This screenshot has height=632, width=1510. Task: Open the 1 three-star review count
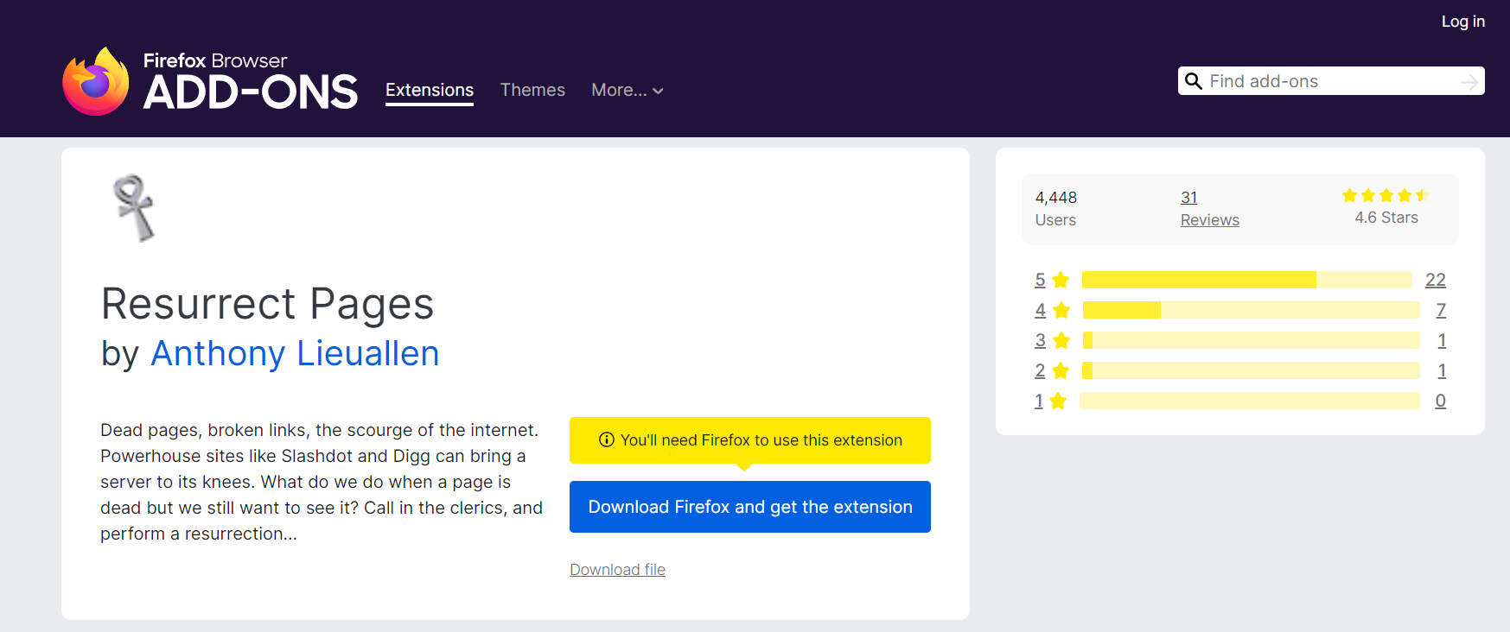(1442, 340)
